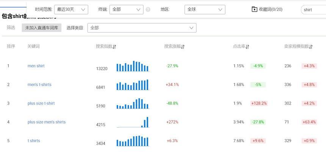
Task: Click the t shirts trend bar chart
Action: [x=133, y=141]
